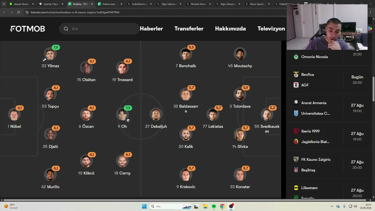
Task: Open the Haberler menu item
Action: 151,29
